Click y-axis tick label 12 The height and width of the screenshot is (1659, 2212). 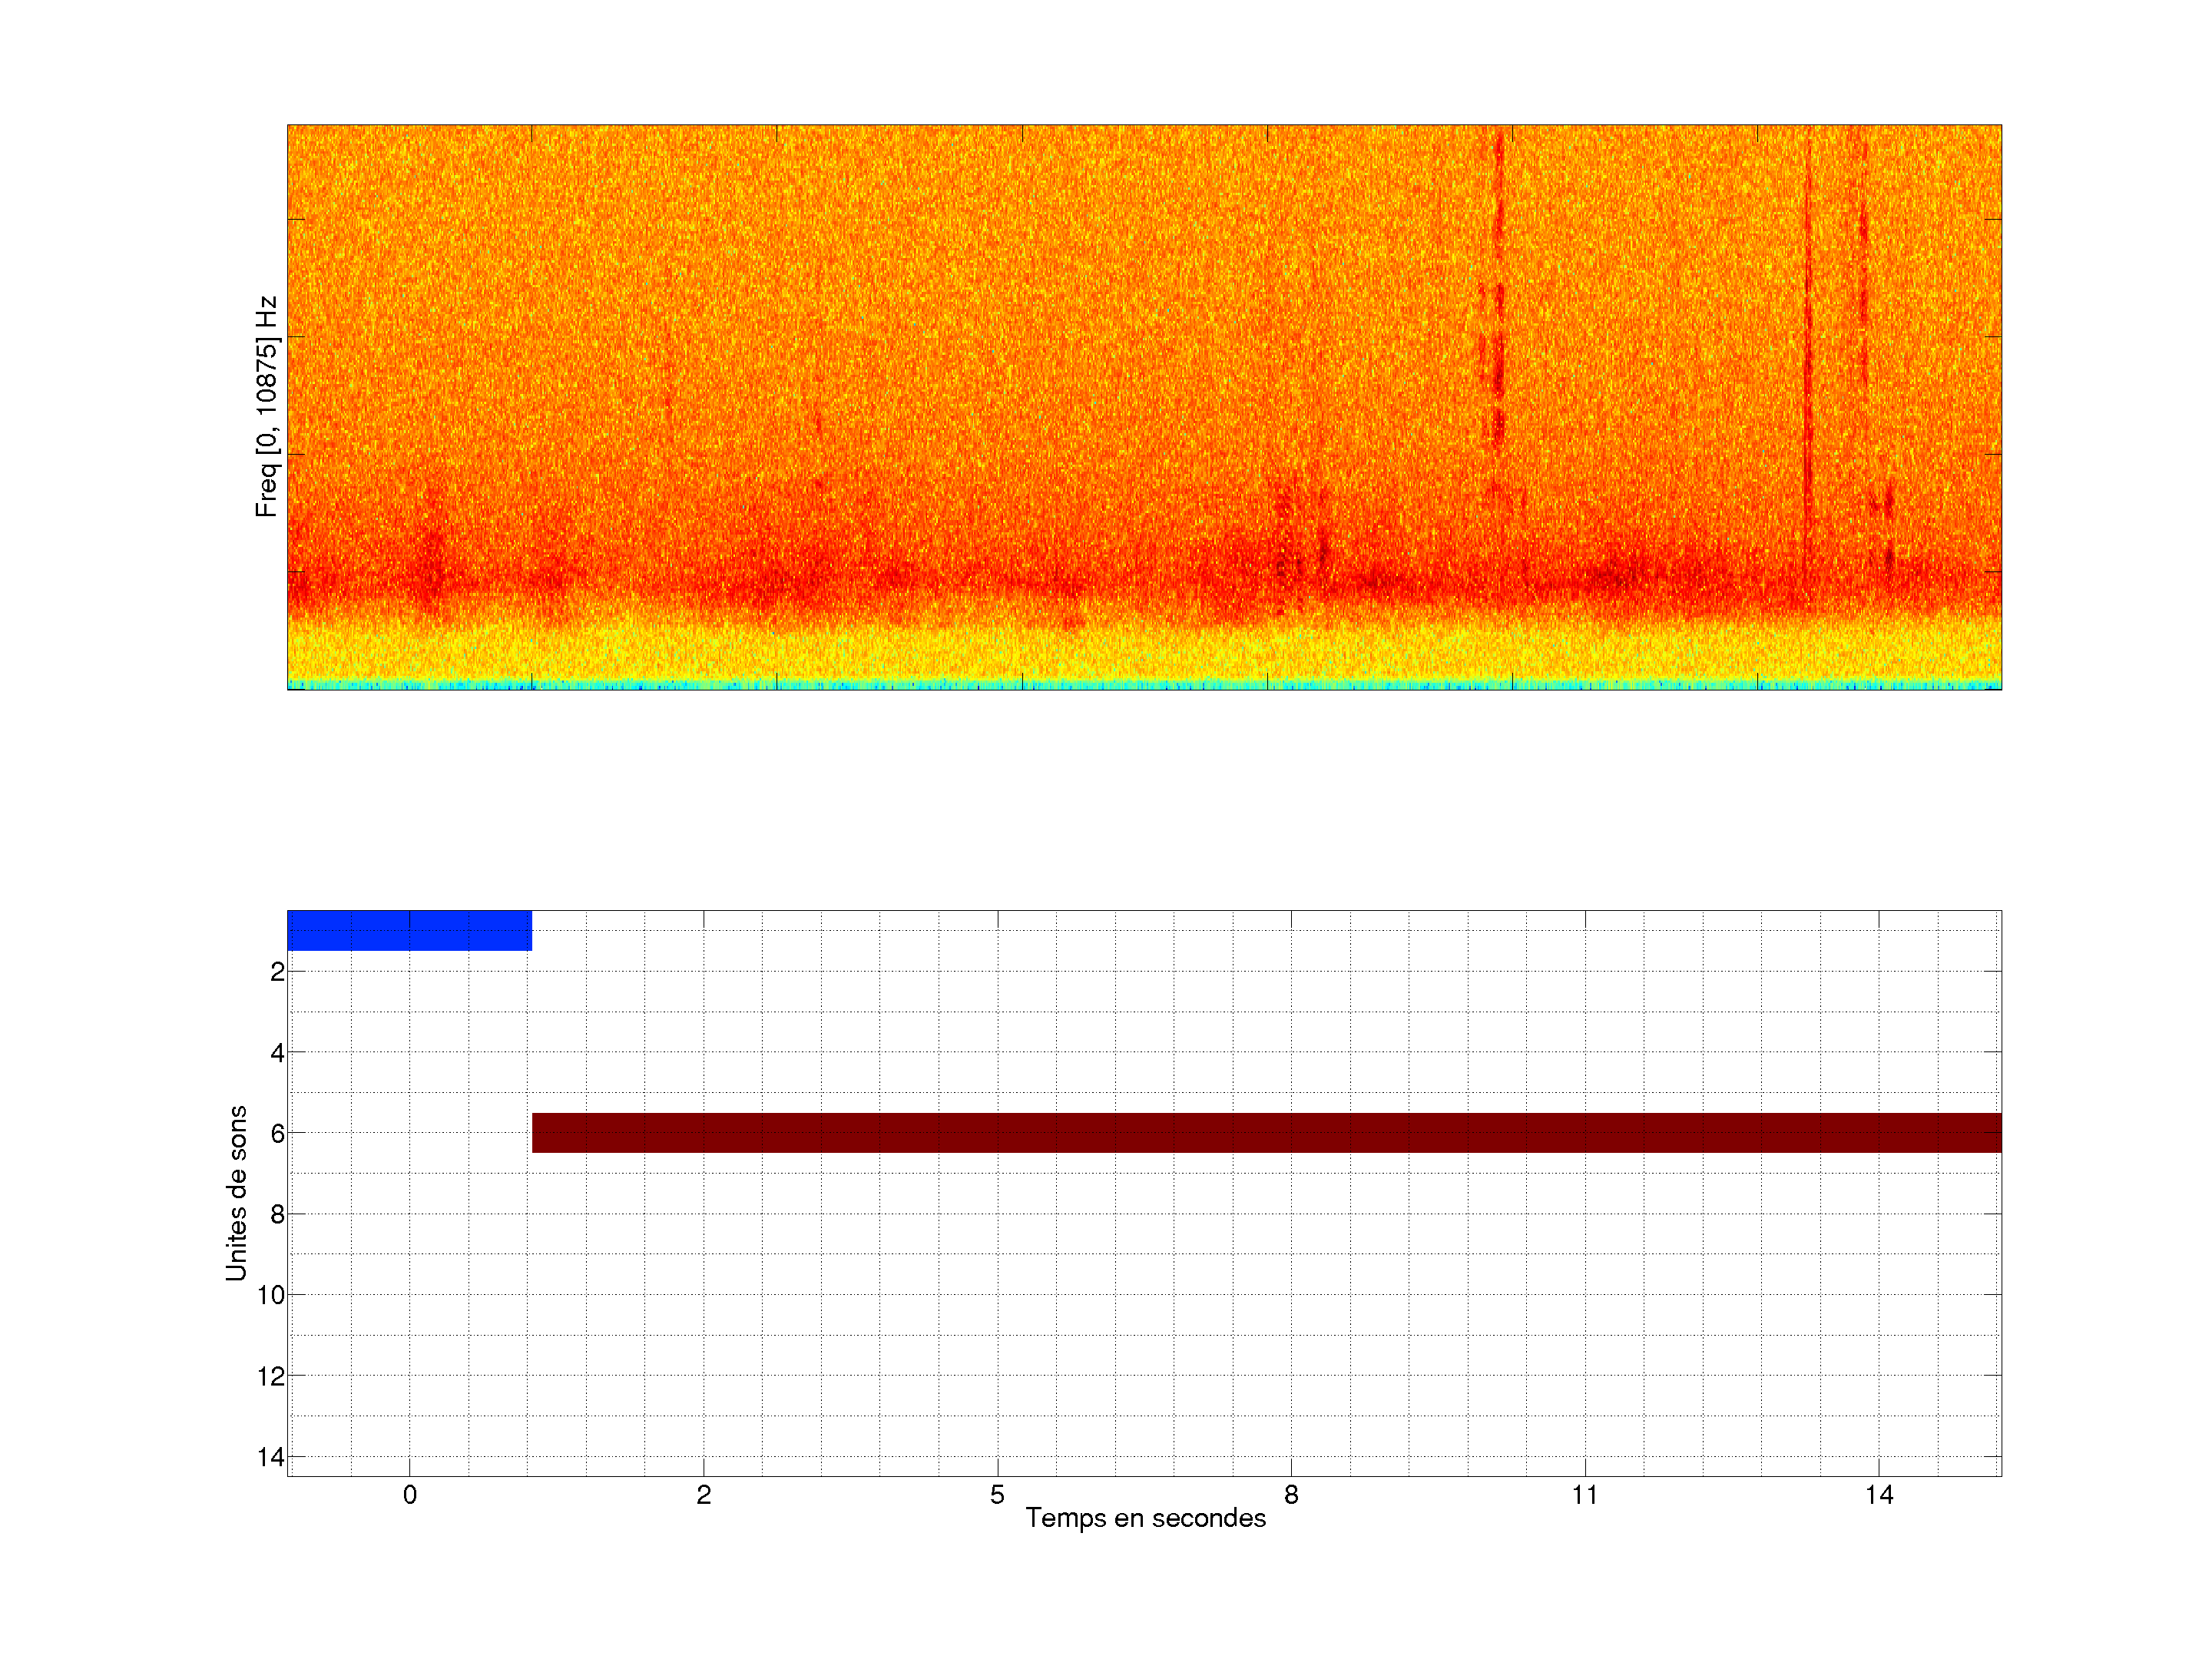(271, 1376)
